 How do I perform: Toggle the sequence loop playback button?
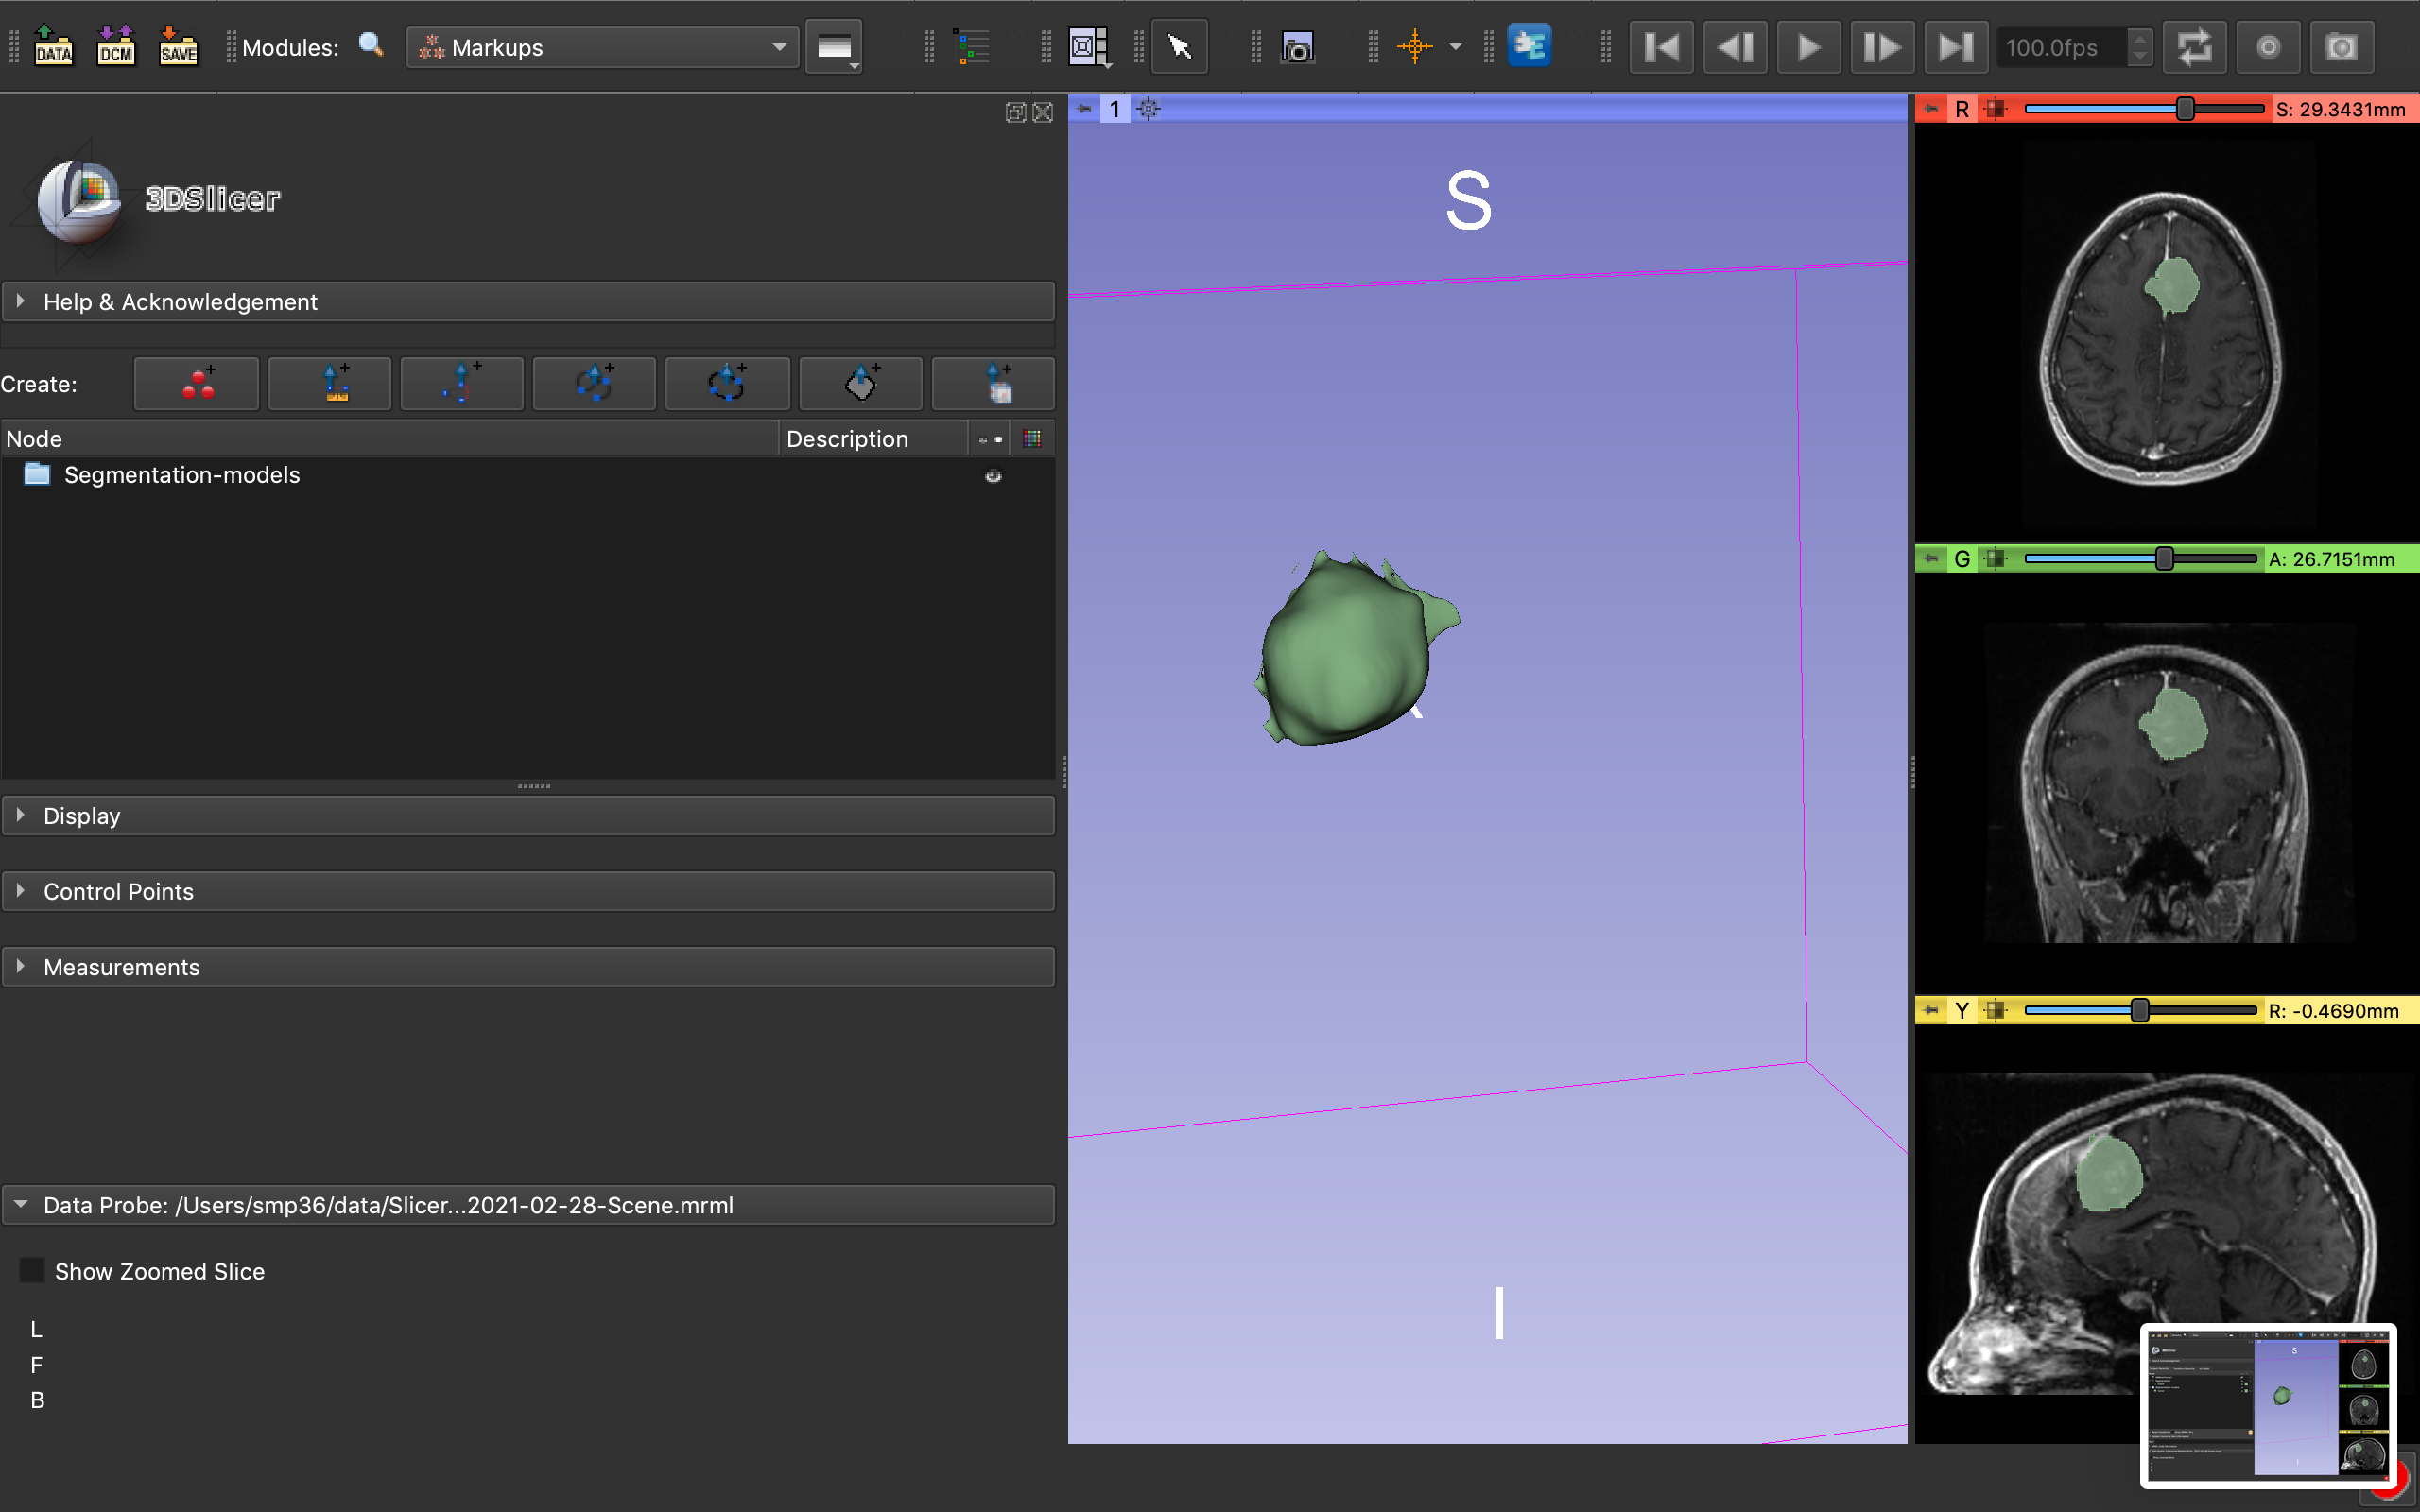(2193, 47)
